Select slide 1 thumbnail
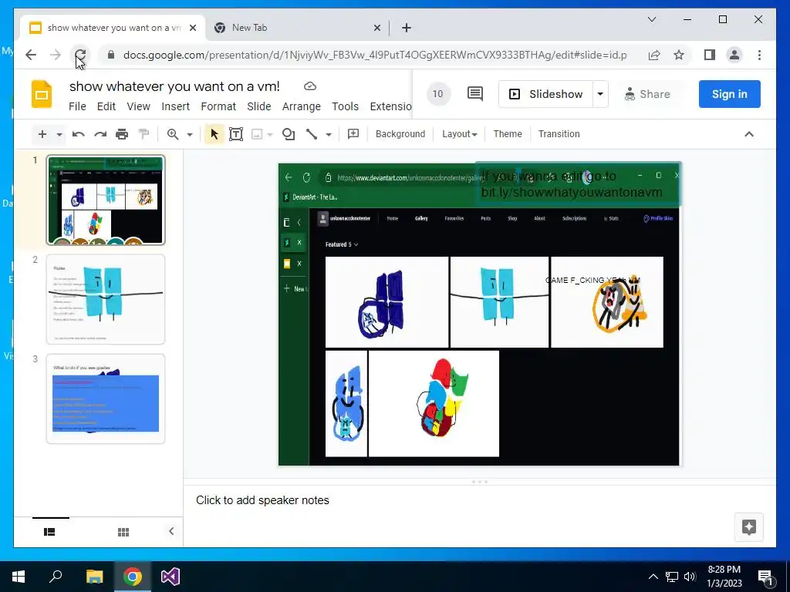The image size is (790, 592). pyautogui.click(x=106, y=200)
